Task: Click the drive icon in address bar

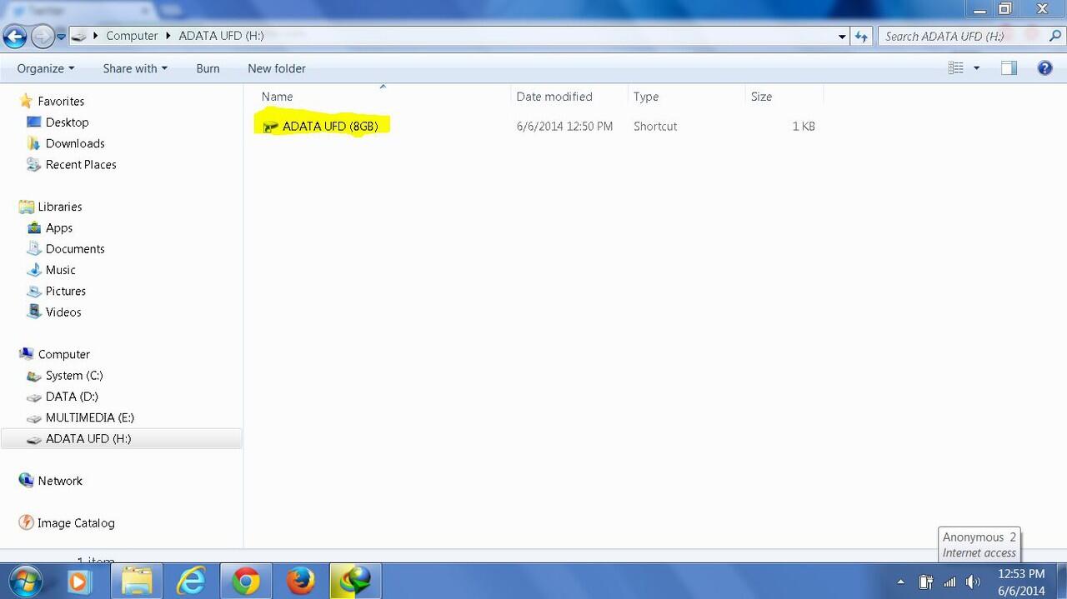Action: (x=79, y=36)
